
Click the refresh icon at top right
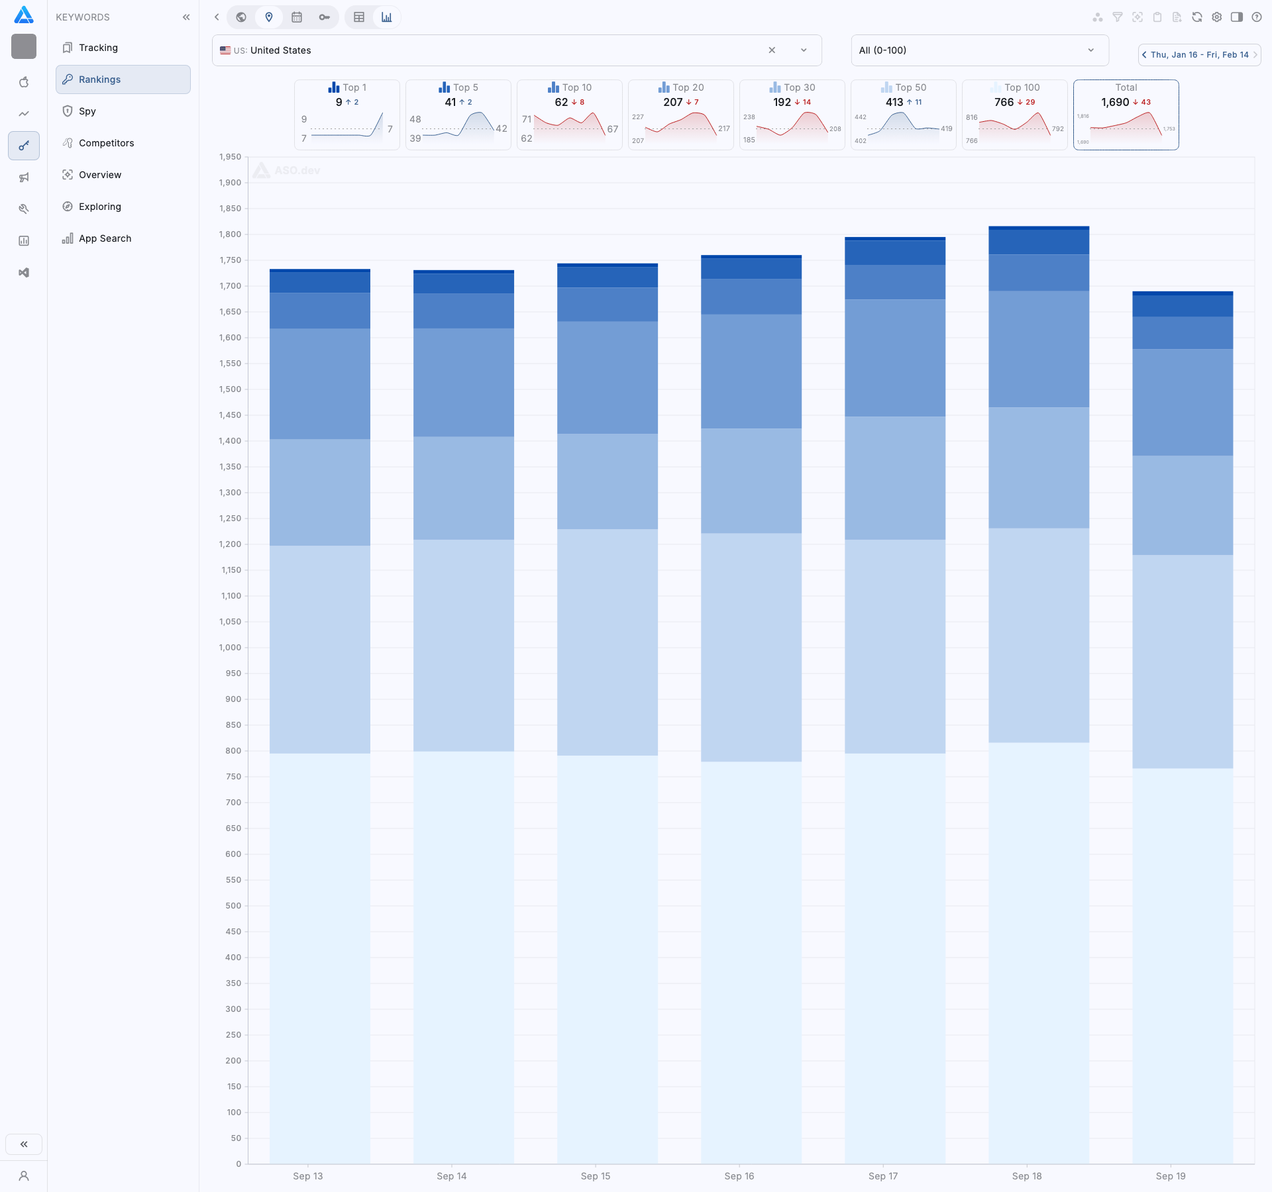click(1197, 17)
